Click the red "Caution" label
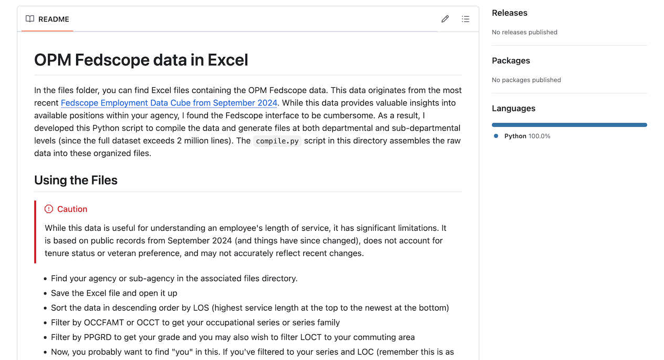This screenshot has width=664, height=360. coord(72,209)
